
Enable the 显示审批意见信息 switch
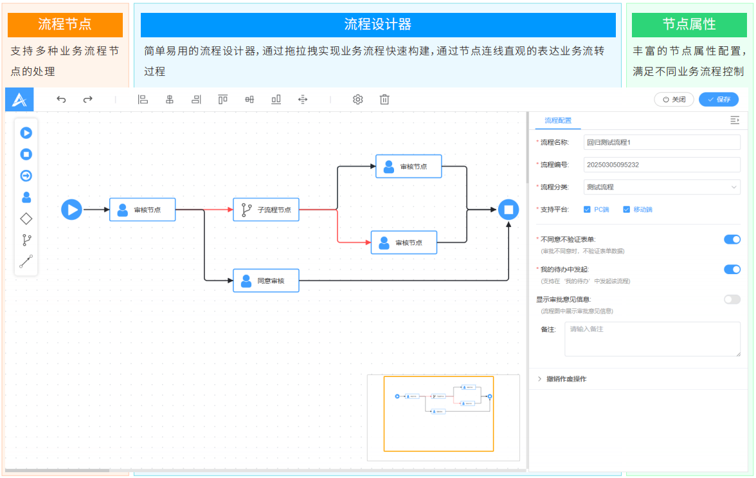(732, 299)
